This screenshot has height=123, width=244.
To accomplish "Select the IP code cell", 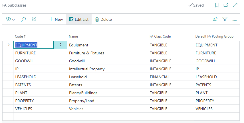I will tap(33, 69).
